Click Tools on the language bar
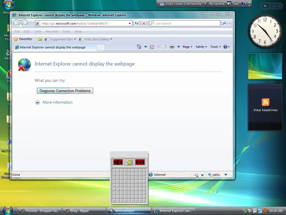This screenshot has width=286, height=215. click(x=233, y=4)
